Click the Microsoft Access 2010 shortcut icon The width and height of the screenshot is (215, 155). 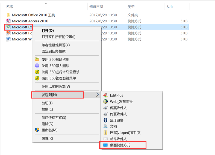(8, 21)
